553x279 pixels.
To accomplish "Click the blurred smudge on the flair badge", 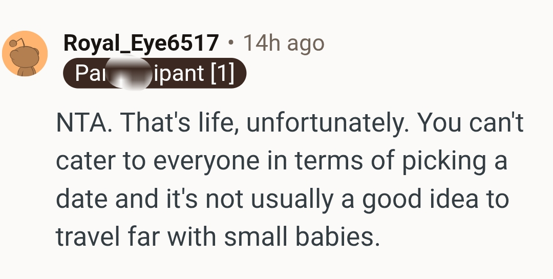I will click(130, 74).
